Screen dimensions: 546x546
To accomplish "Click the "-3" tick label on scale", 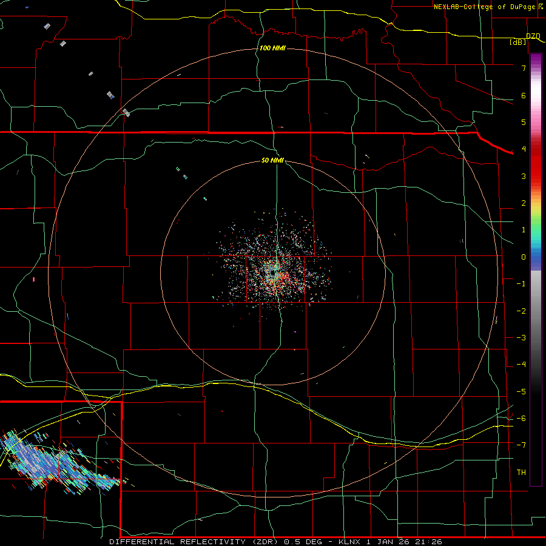I will (x=521, y=338).
